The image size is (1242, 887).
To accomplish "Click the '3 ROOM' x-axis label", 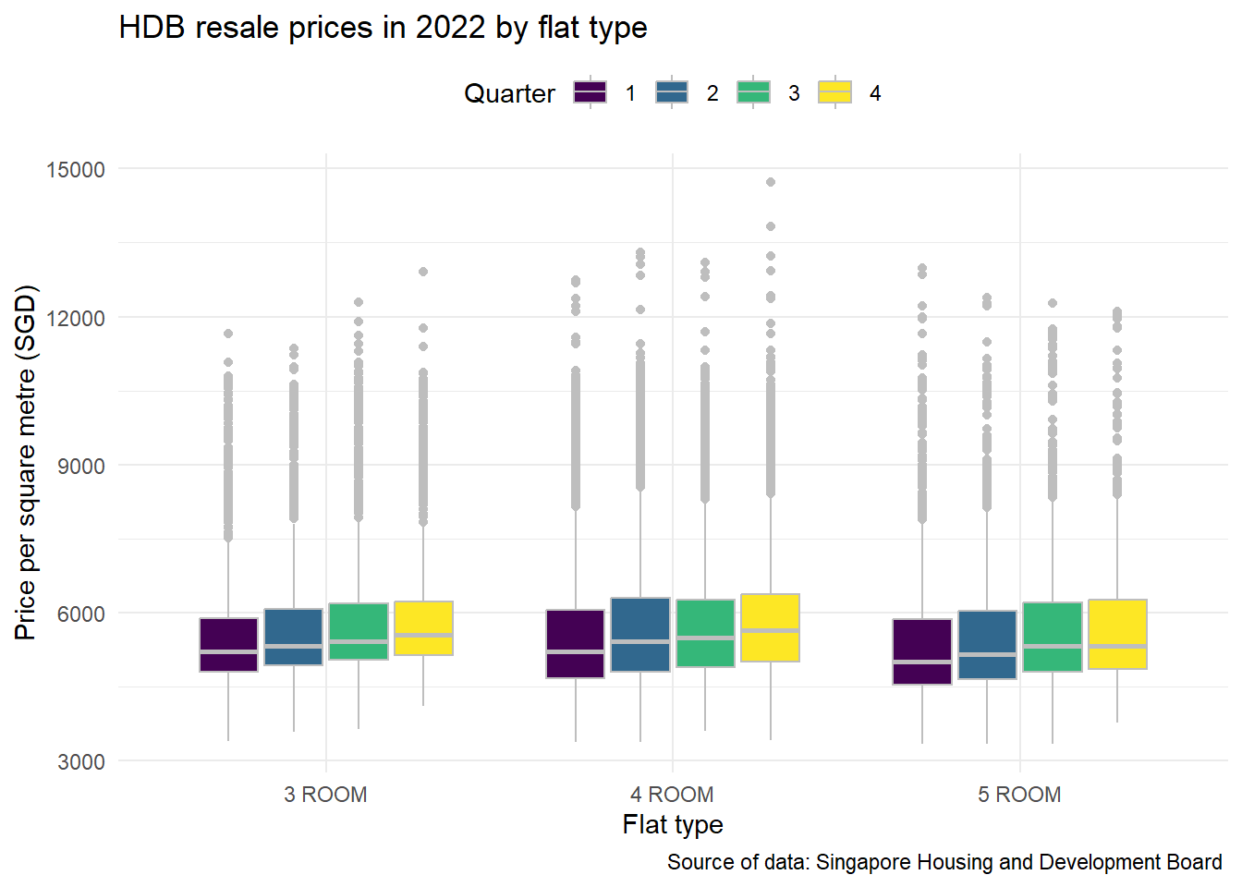I will (x=325, y=795).
